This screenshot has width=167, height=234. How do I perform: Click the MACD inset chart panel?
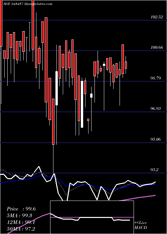tap(92, 217)
